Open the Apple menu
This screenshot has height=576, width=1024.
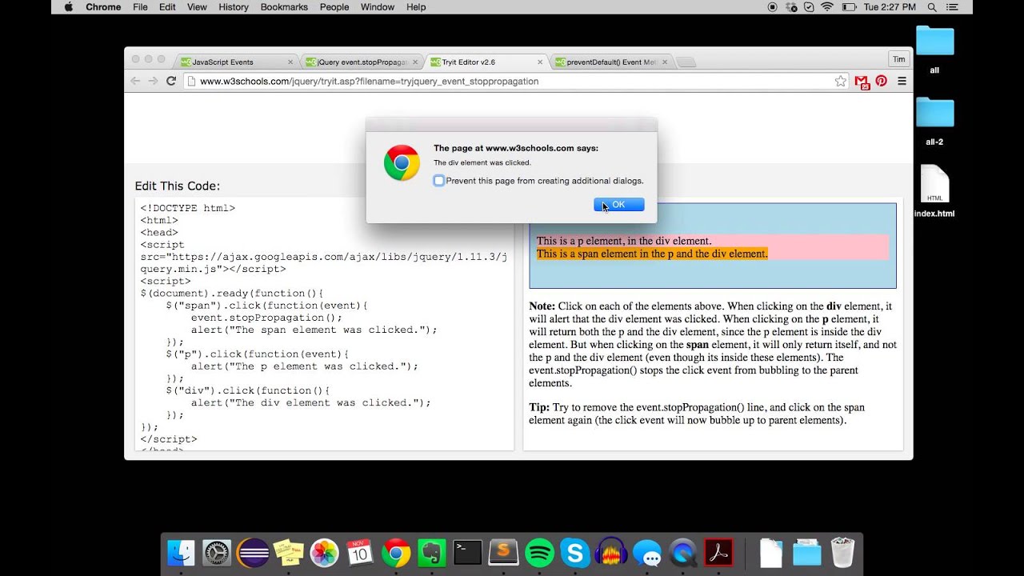(x=67, y=7)
